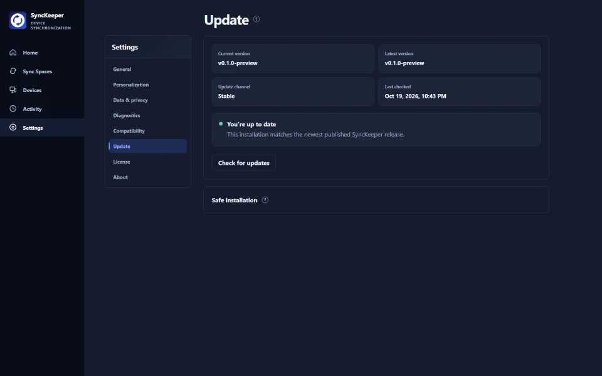602x376 pixels.
Task: Click 'This installation matches the newest' description
Action: point(315,134)
